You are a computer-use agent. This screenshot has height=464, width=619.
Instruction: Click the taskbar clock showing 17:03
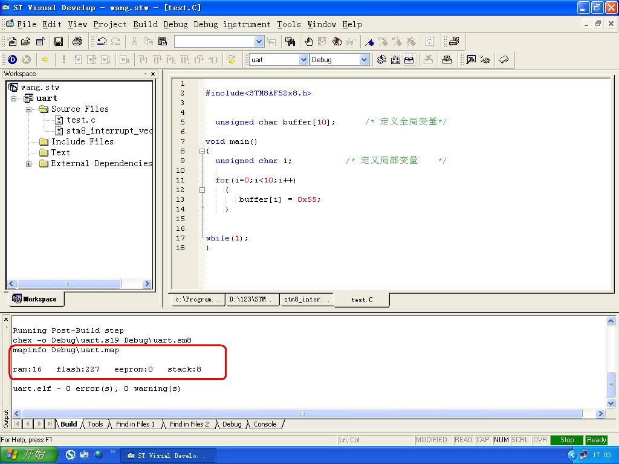[x=602, y=456]
